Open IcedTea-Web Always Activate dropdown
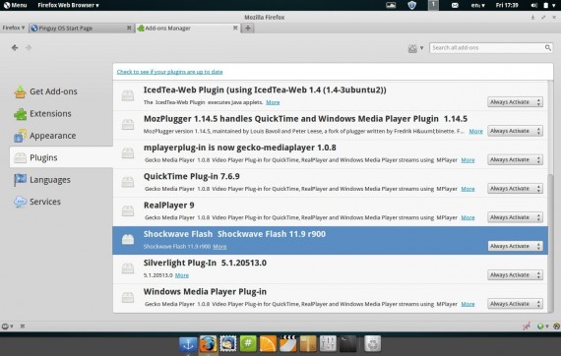 click(515, 102)
